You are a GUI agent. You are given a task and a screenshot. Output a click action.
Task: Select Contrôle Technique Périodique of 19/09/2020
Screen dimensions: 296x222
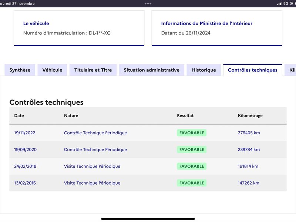point(95,149)
